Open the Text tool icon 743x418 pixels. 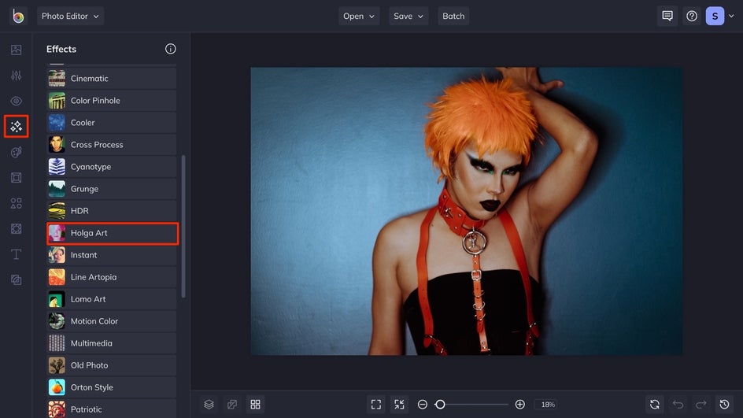coord(16,254)
